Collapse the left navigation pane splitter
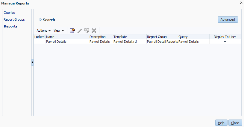 32,62
